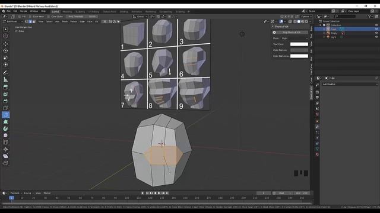
Task: Expand the Cube tree item
Action: 324,29
